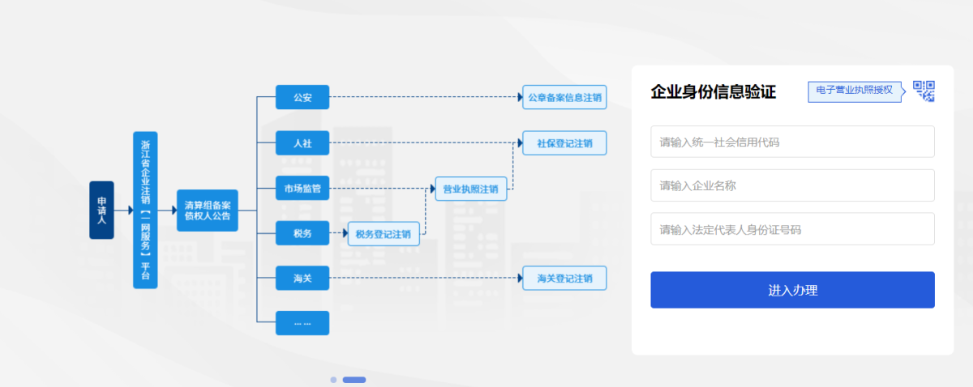Select the 公章备案信息注销 result box
Viewport: 973px width, 387px height.
pos(564,97)
